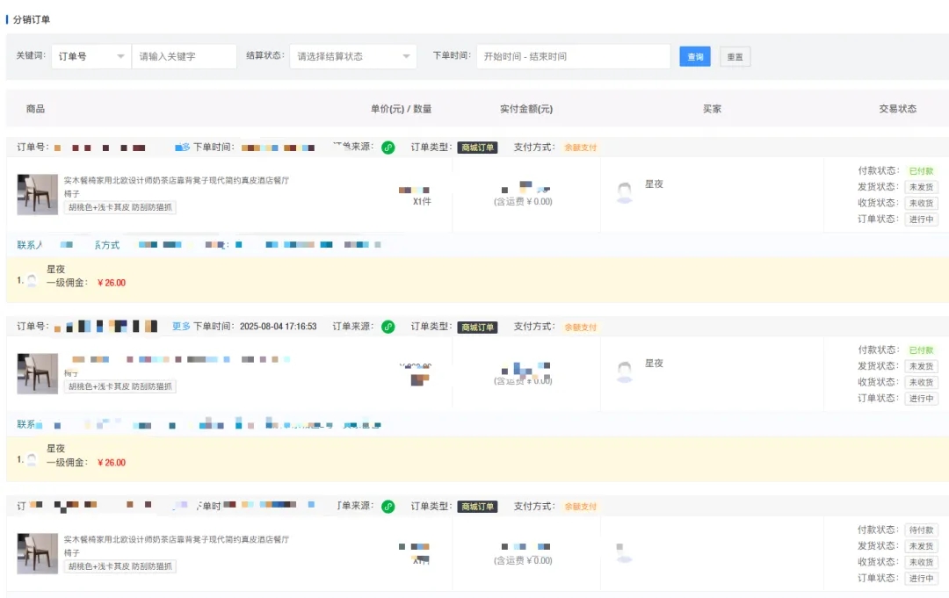Viewport: 949px width, 598px height.
Task: Open the 结算状态 selection dropdown
Action: (x=352, y=56)
